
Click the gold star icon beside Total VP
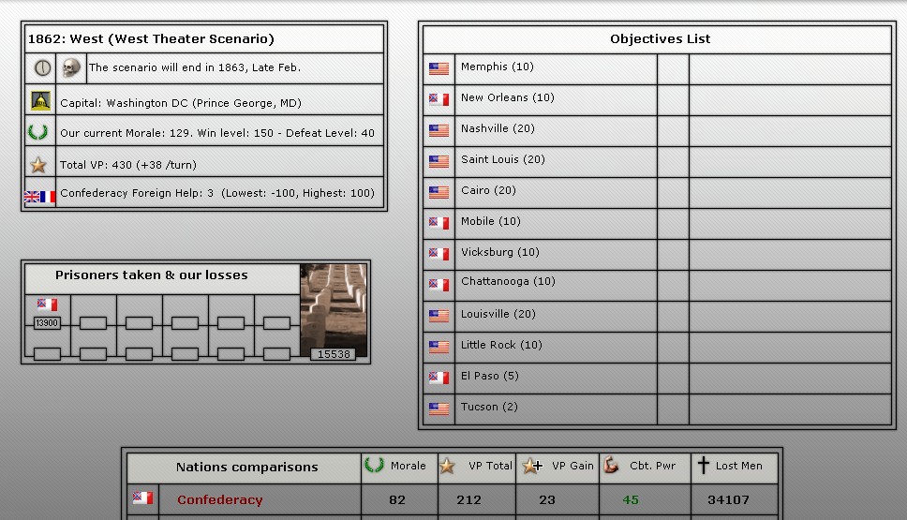tap(38, 165)
